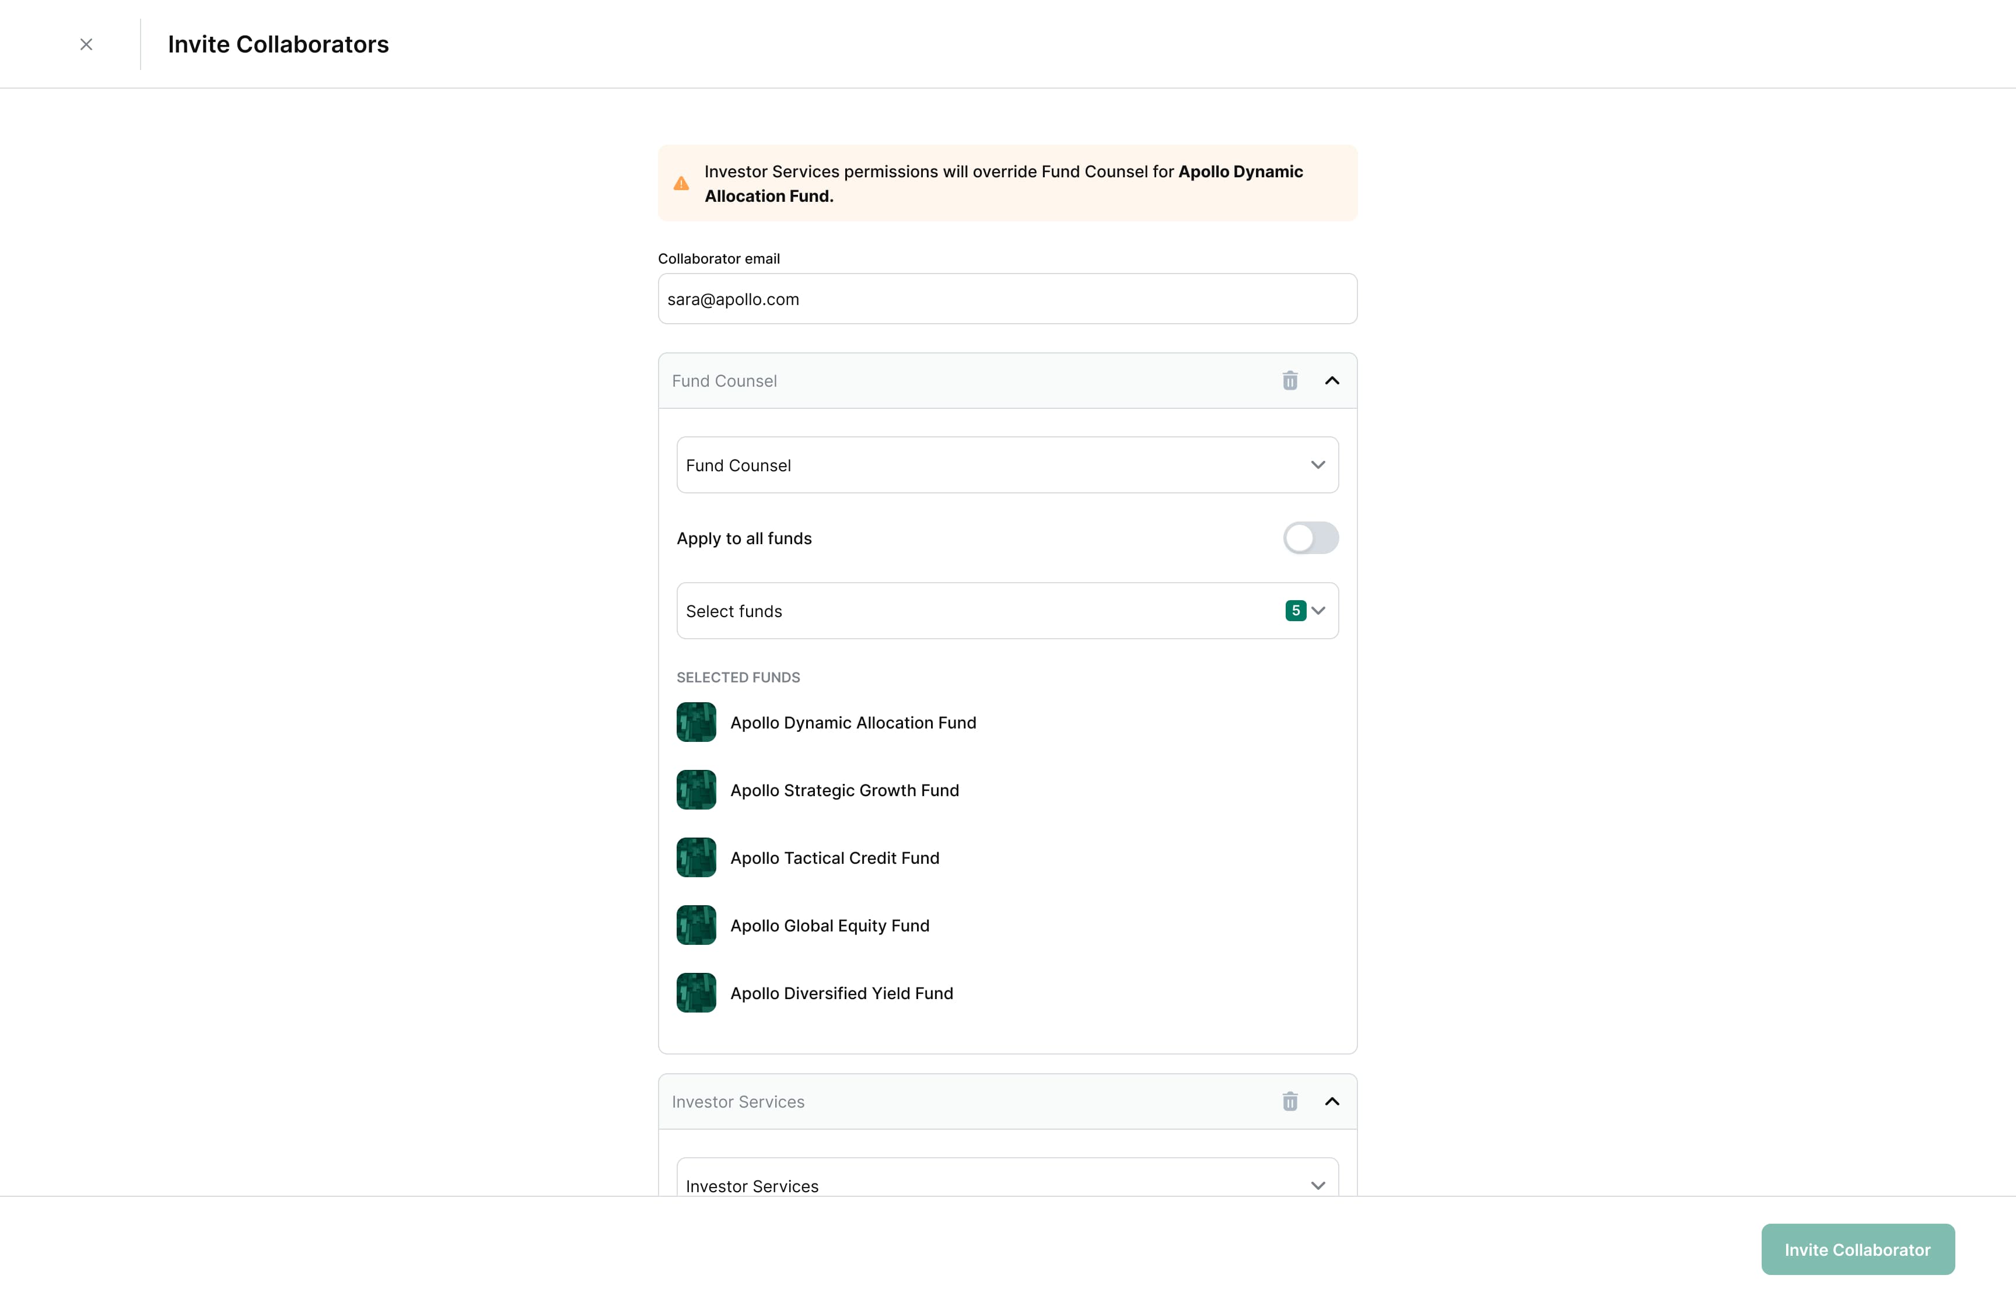Click Invite Collaborator button
The image size is (2016, 1303).
1858,1250
